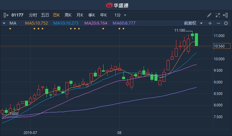232x136 pixels.
Task: Select the pencil drawing tool
Action: coord(209,15)
